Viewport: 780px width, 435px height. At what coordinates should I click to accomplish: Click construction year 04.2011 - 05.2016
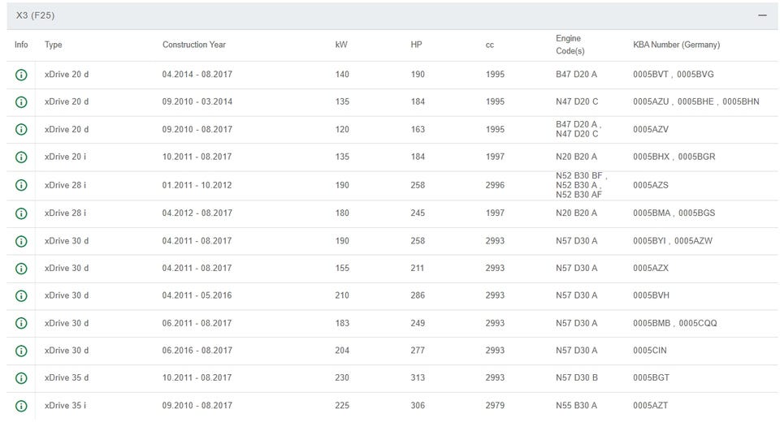point(197,295)
